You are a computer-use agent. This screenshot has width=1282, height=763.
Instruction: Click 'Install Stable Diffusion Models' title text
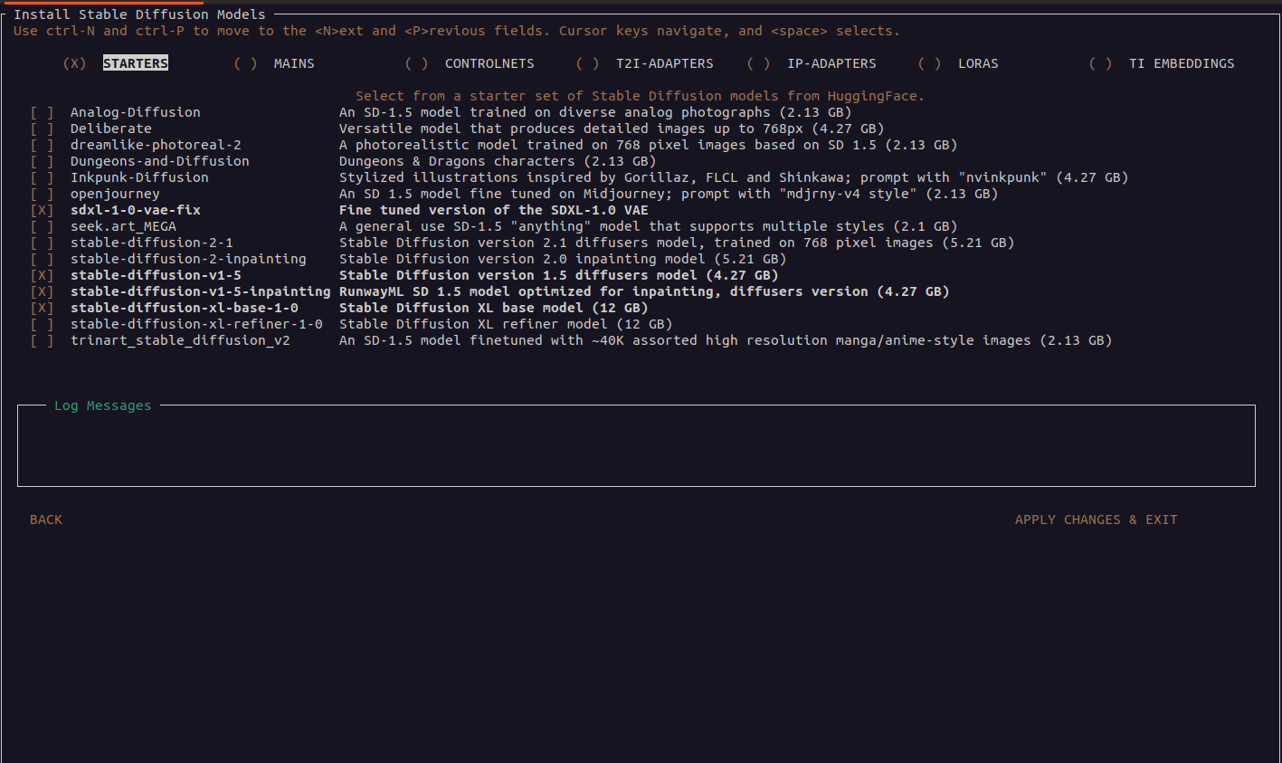tap(139, 14)
